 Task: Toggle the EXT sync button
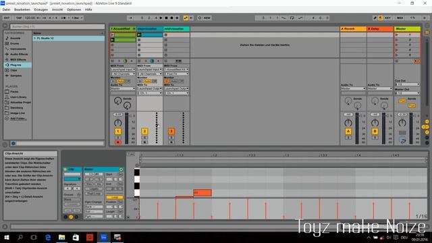pos(7,18)
